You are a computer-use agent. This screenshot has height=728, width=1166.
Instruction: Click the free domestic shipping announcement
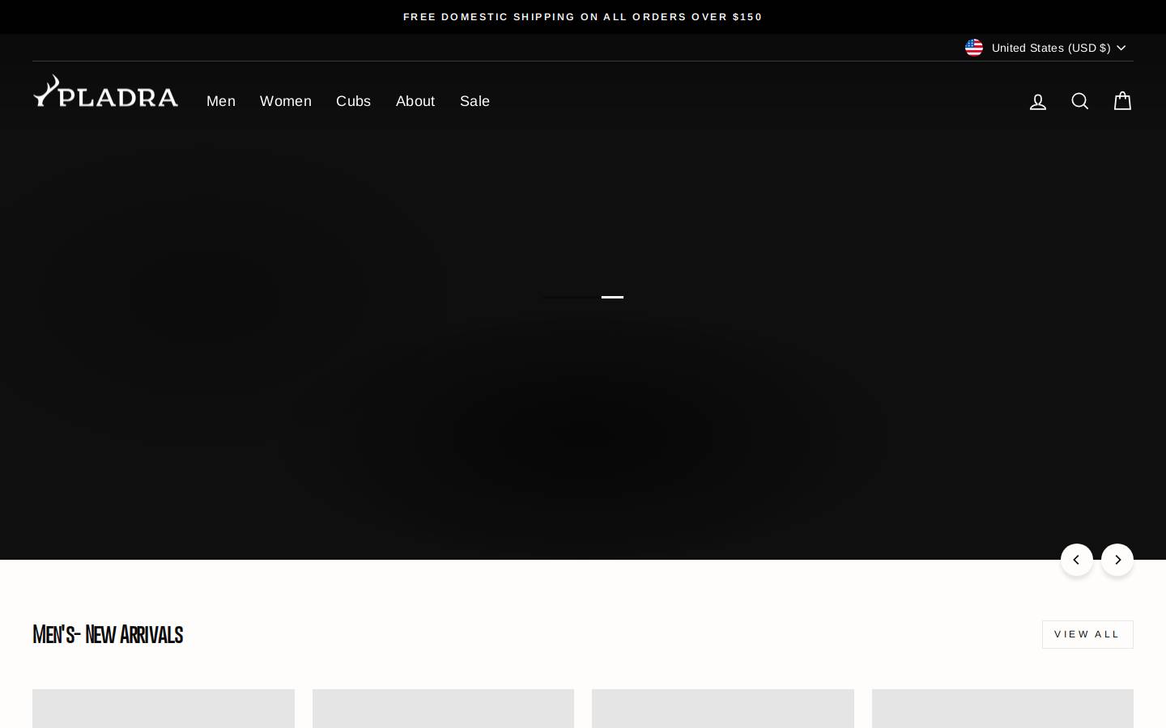click(x=583, y=17)
